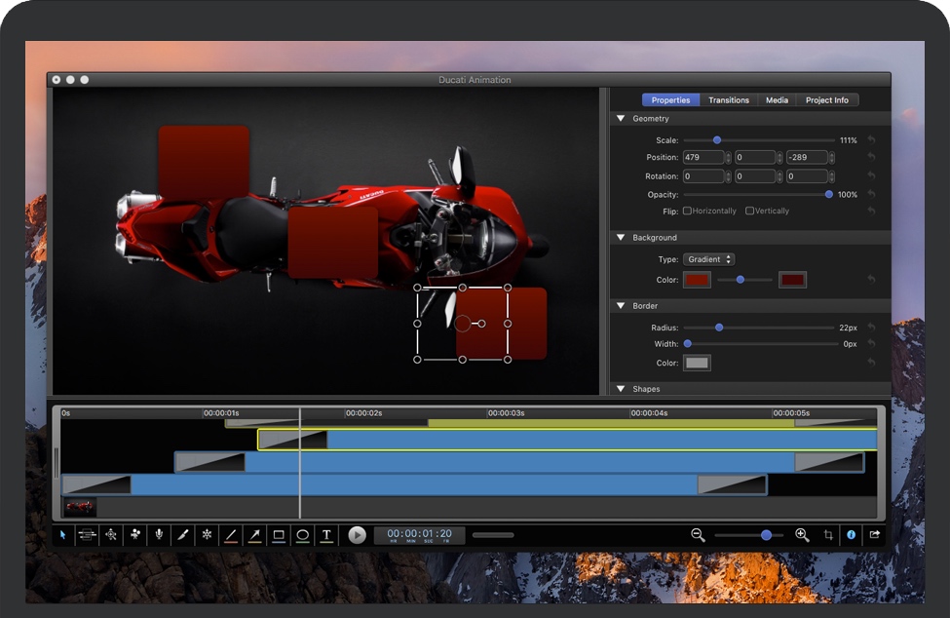Click the zoom in magnifier
The width and height of the screenshot is (950, 618).
[802, 535]
